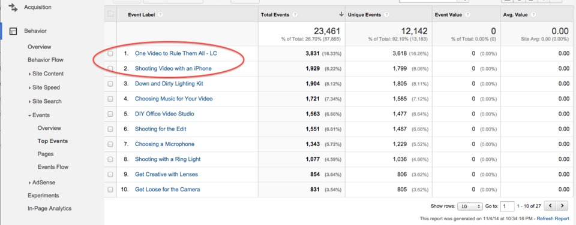This screenshot has width=576, height=225.
Task: Go to next page of results
Action: 562,206
